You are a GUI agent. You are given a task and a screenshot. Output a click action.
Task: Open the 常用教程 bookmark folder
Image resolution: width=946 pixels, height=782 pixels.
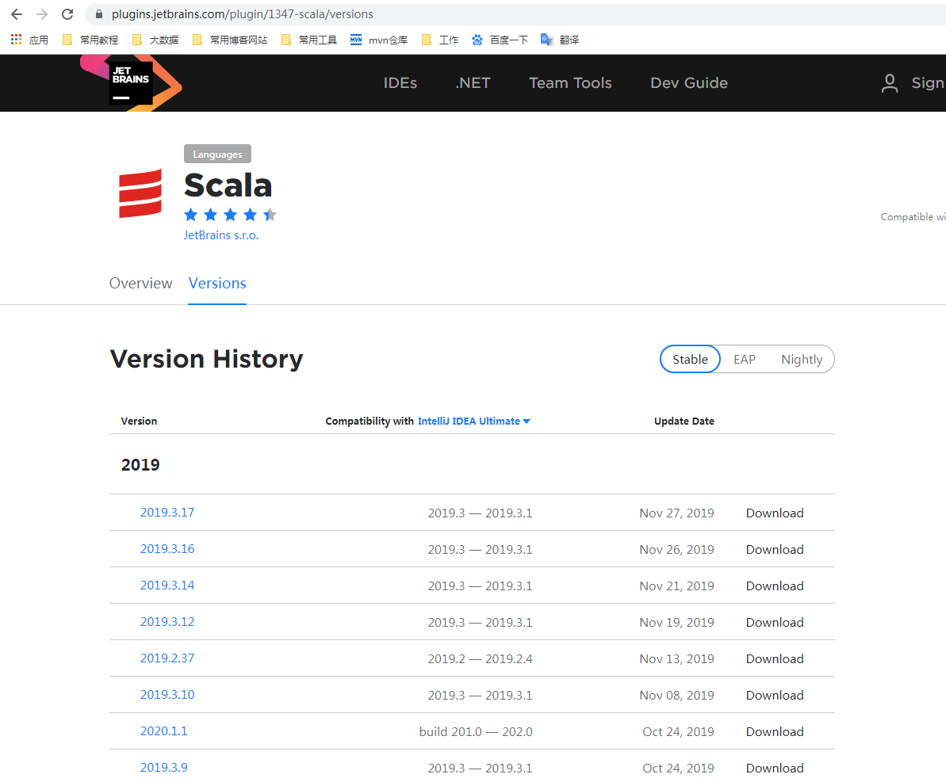tap(90, 40)
